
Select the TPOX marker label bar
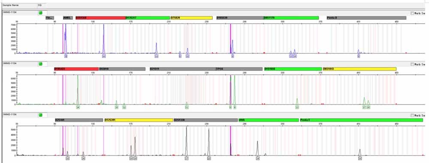click(x=239, y=69)
